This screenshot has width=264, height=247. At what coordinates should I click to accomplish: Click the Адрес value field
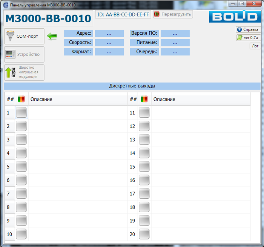[x=109, y=33]
